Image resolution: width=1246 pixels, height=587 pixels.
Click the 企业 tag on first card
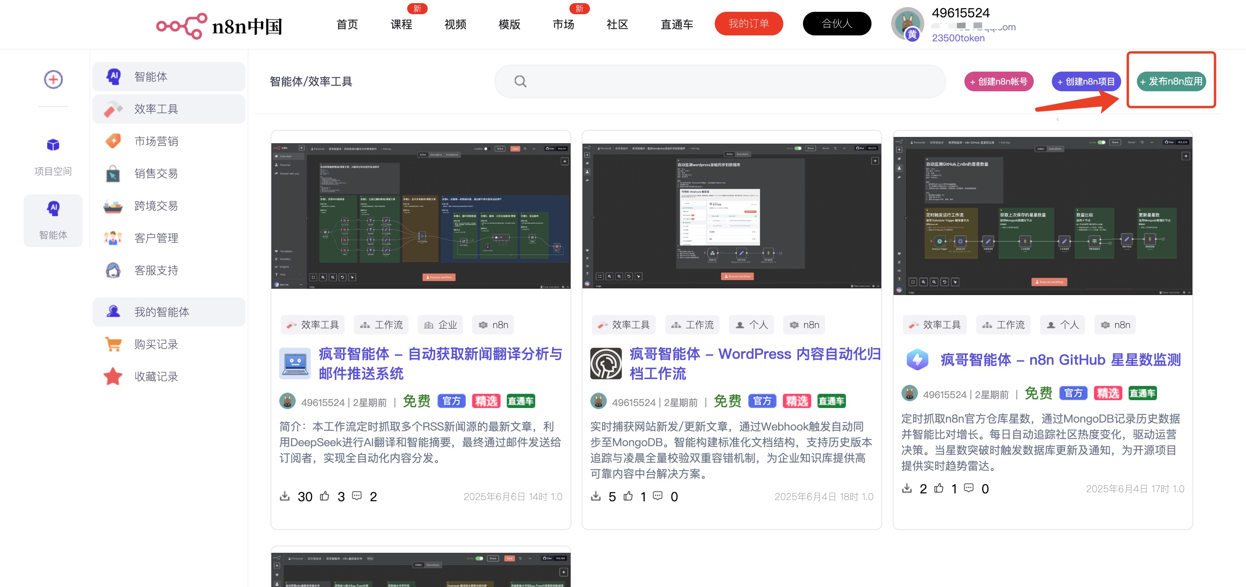tap(441, 325)
